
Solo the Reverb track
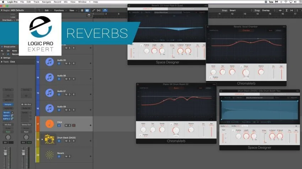(x=70, y=157)
